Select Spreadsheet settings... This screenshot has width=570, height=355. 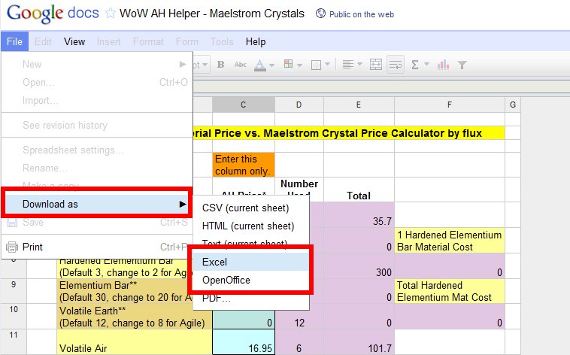click(97, 150)
